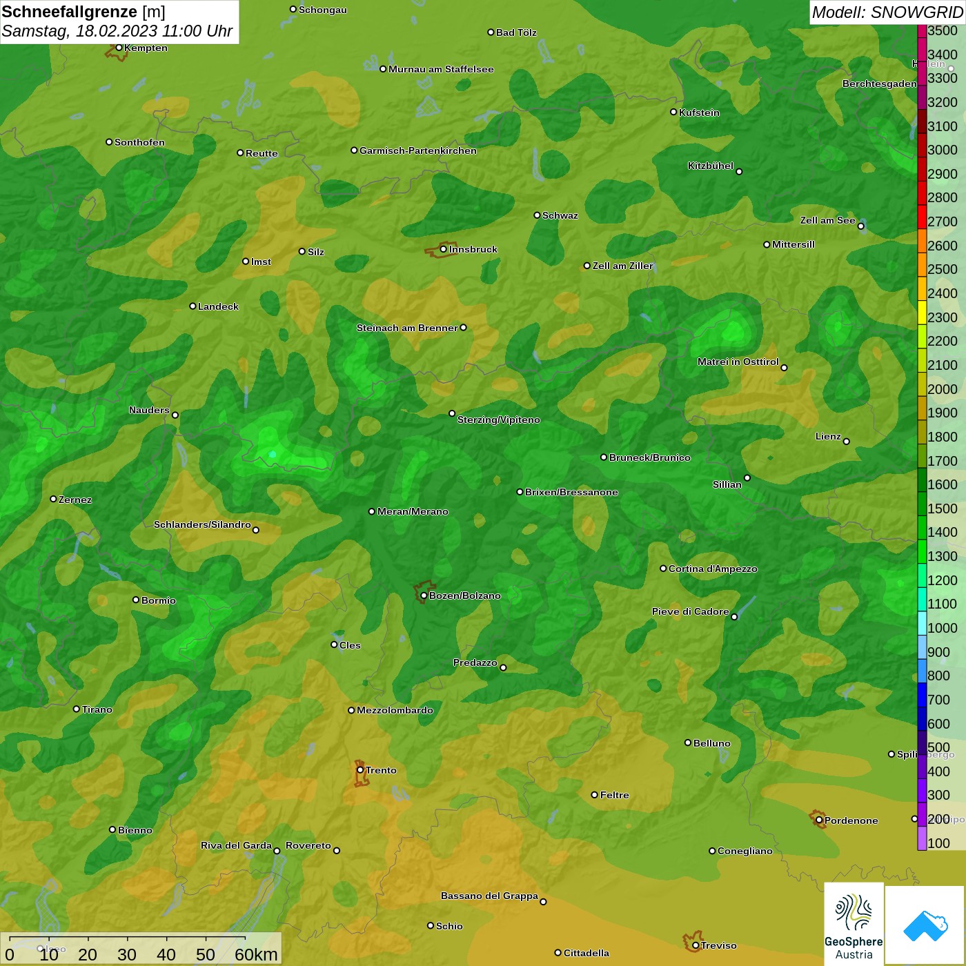Click the Berchtesgaden label
Viewport: 966px width, 966px height.
point(880,83)
